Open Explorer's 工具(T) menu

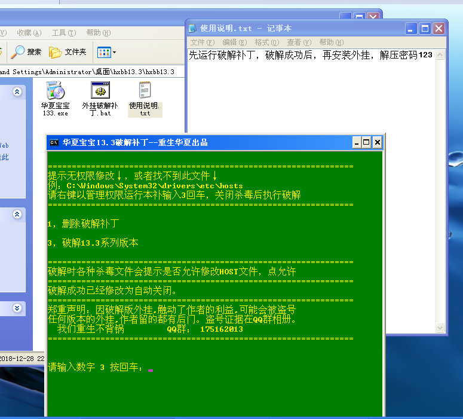coord(64,33)
